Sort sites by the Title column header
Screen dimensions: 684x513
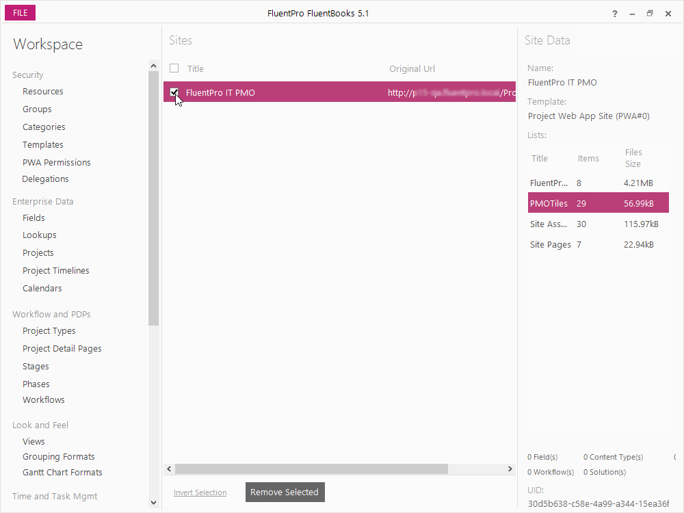[x=196, y=68]
